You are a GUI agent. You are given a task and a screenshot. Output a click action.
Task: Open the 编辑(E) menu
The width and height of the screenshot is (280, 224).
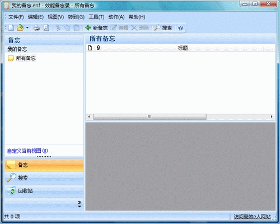(36, 17)
